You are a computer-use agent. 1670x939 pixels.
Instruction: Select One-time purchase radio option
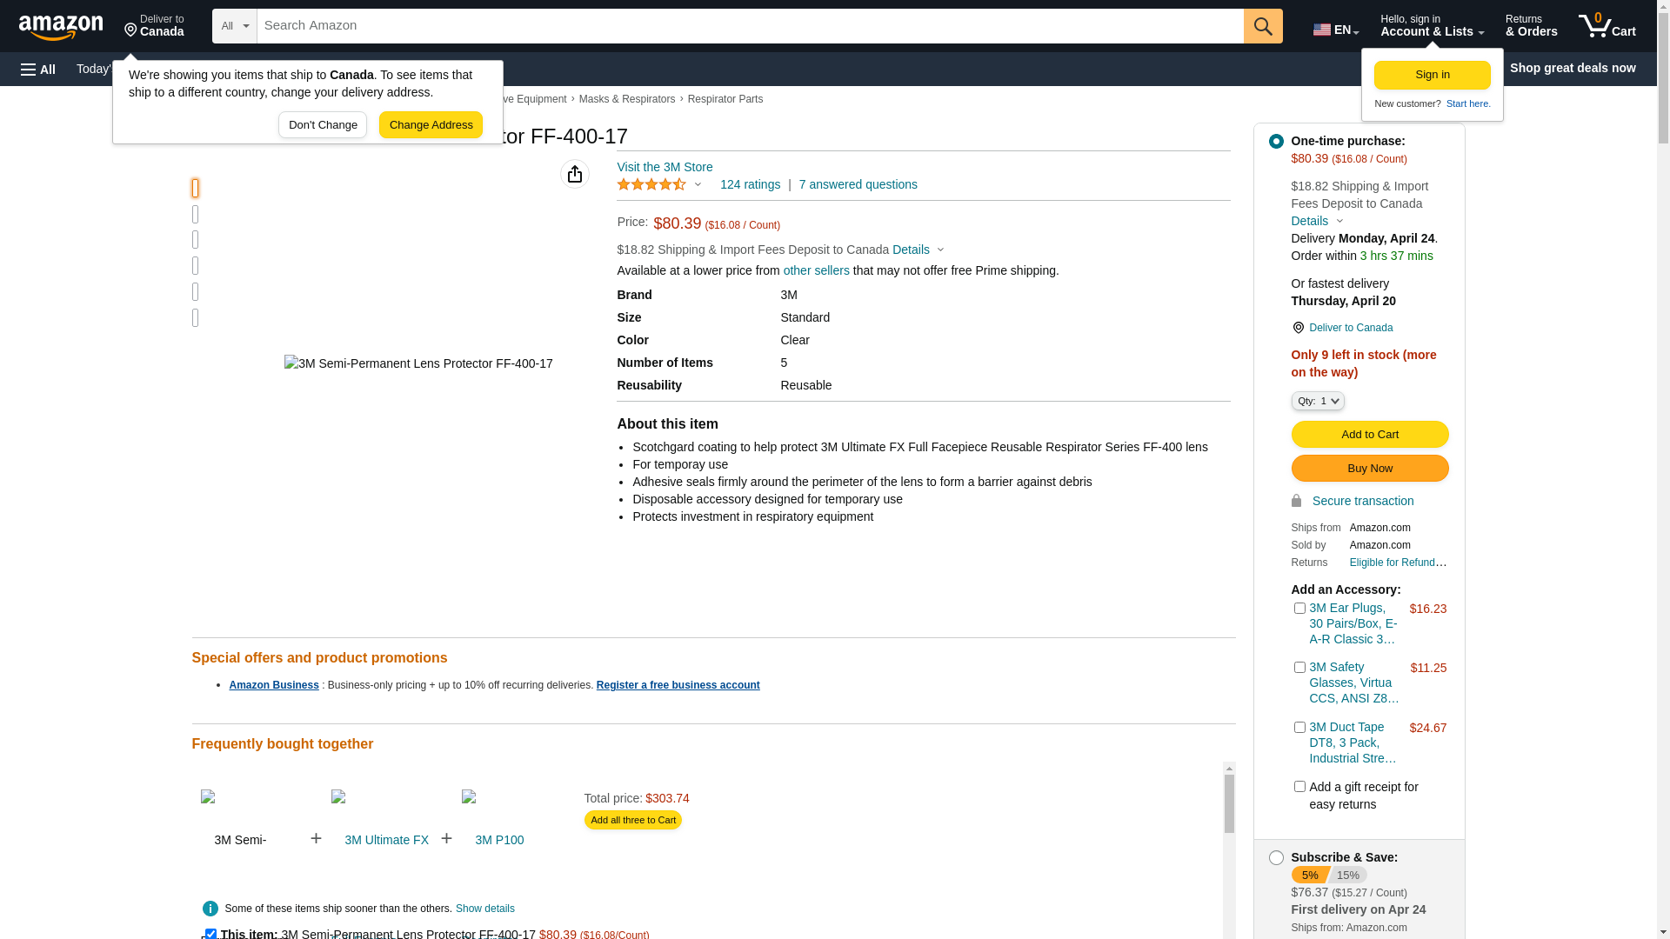coord(1276,141)
